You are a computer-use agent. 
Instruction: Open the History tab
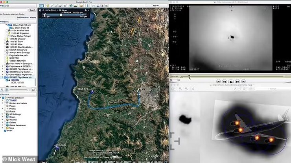pyautogui.click(x=33, y=18)
